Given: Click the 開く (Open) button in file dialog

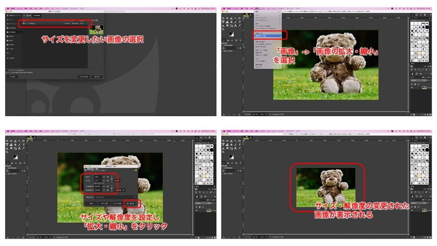Looking at the screenshot, I should pos(97,77).
